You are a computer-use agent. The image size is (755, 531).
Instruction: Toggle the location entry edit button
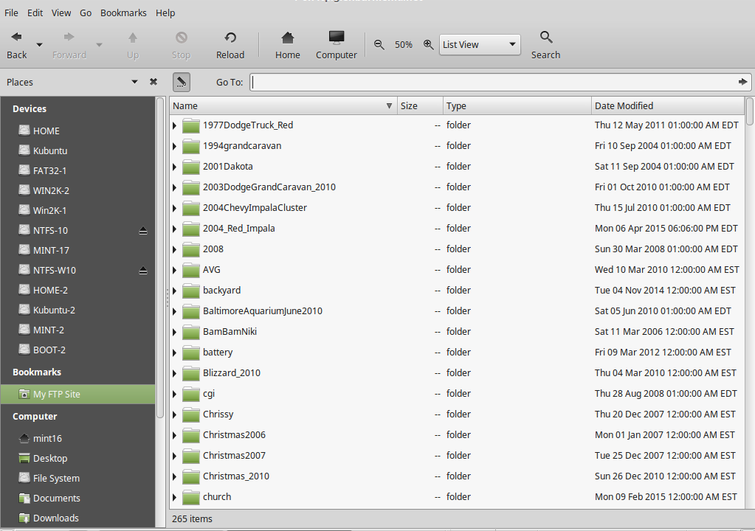[182, 82]
